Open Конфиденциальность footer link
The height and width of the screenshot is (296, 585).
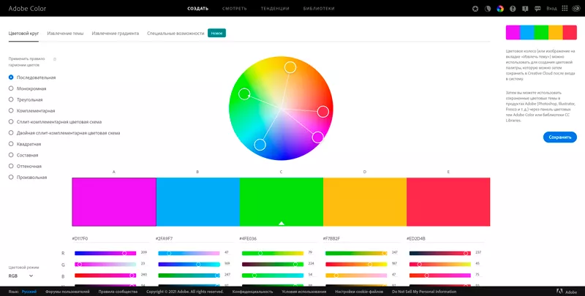[252, 292]
